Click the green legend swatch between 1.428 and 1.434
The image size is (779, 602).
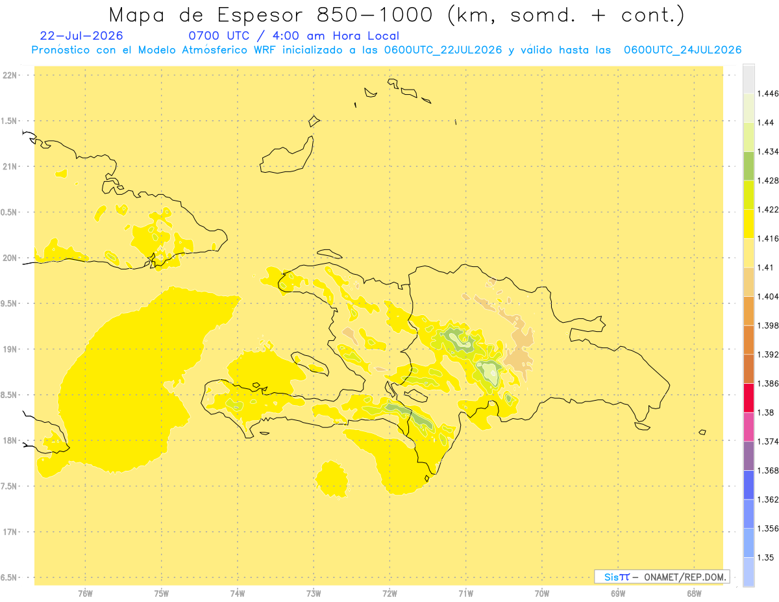click(x=748, y=166)
